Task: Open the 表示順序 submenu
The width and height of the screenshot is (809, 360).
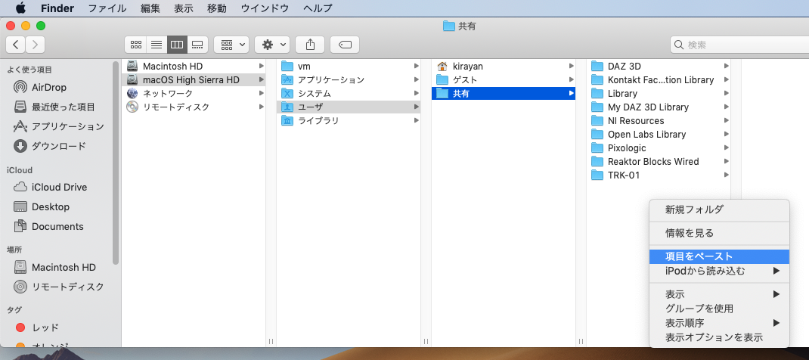Action: tap(719, 323)
